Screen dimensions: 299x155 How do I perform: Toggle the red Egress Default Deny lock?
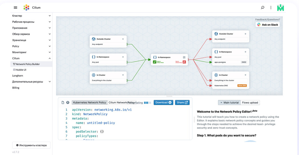point(184,62)
